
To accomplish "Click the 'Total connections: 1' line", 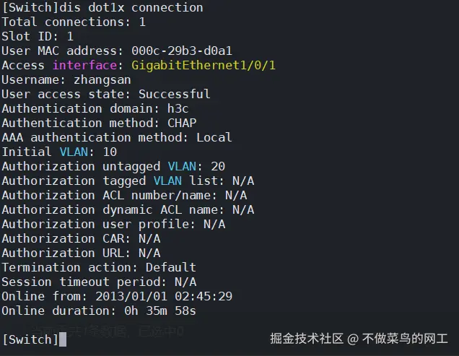I will [x=74, y=22].
